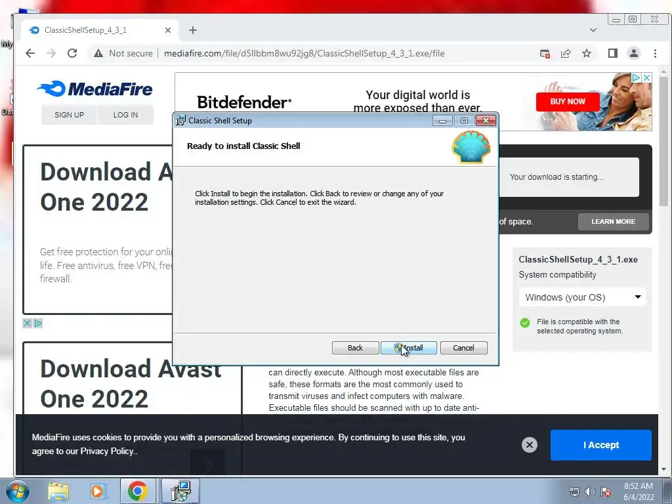Image resolution: width=672 pixels, height=504 pixels.
Task: Click the Not secure warning icon
Action: [98, 53]
